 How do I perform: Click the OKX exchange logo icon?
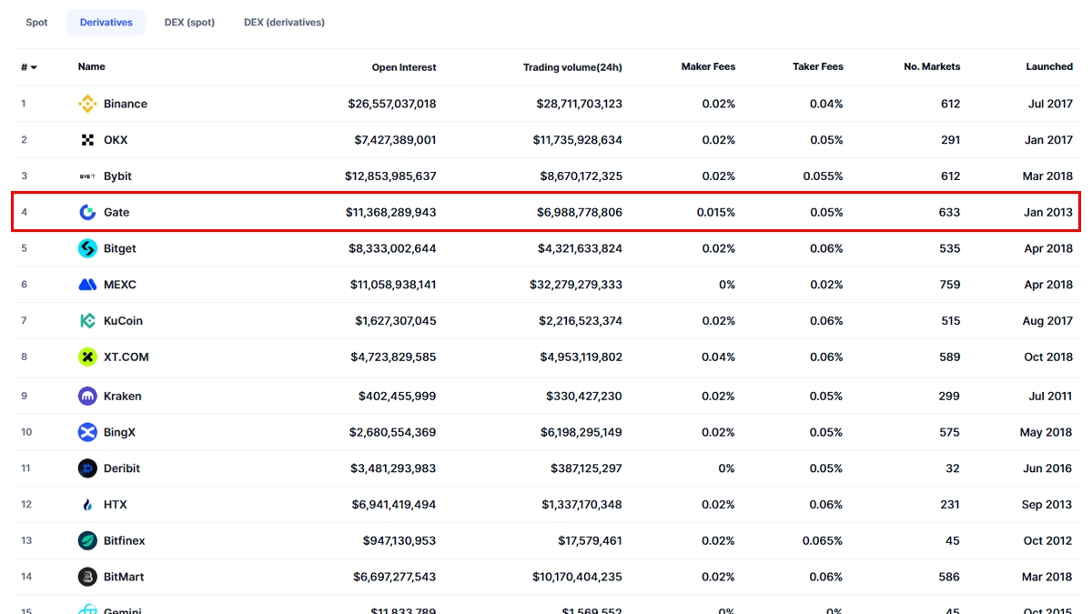[x=87, y=140]
